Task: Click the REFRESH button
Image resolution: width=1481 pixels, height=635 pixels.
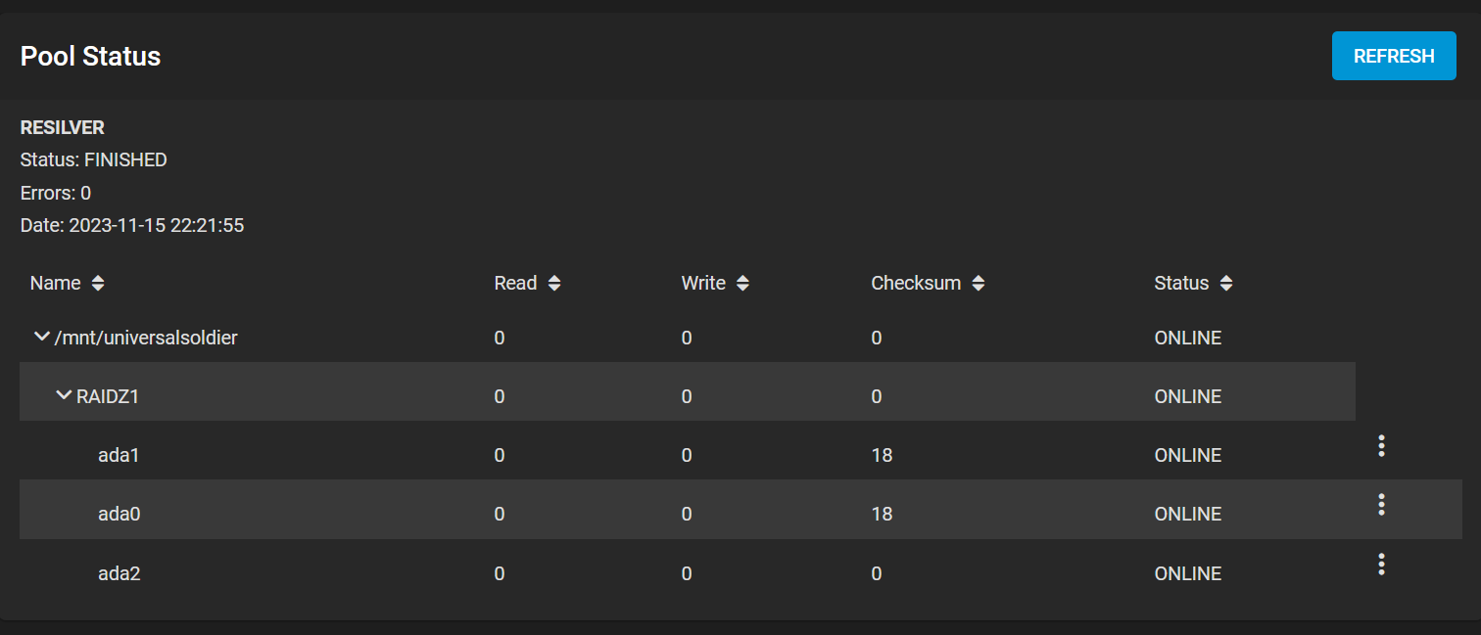Action: click(x=1394, y=56)
